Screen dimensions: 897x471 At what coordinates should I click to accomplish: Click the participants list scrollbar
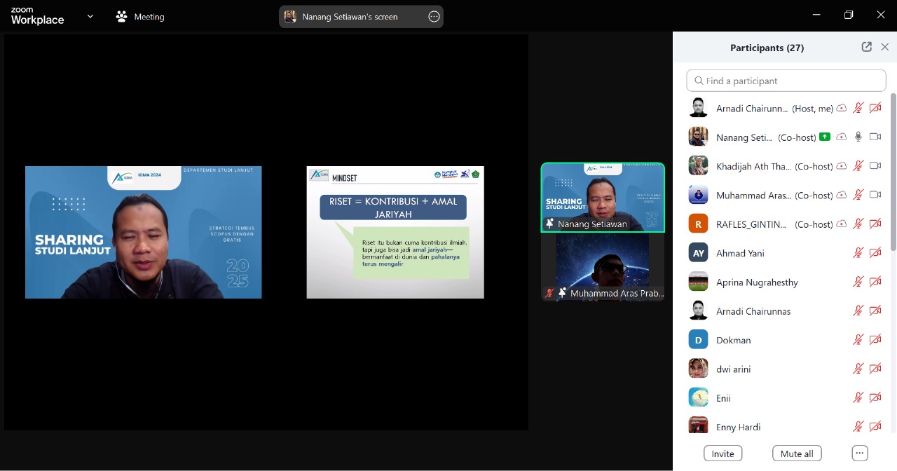point(893,172)
